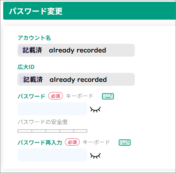Reveal the パスワード再入力 text via closed-eye icon
Viewport: 176px width, 173px height.
click(x=95, y=156)
